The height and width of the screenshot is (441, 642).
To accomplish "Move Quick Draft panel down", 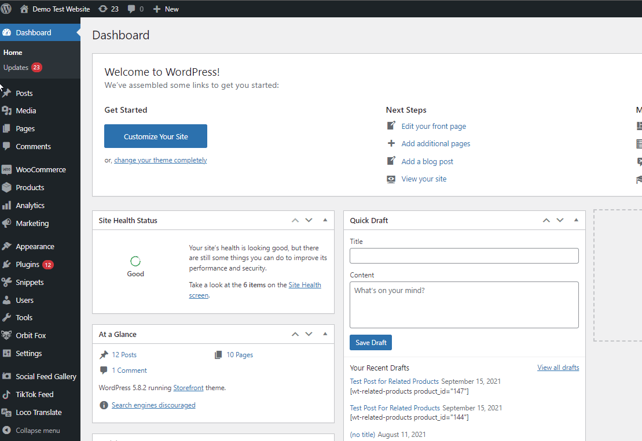I will (560, 220).
